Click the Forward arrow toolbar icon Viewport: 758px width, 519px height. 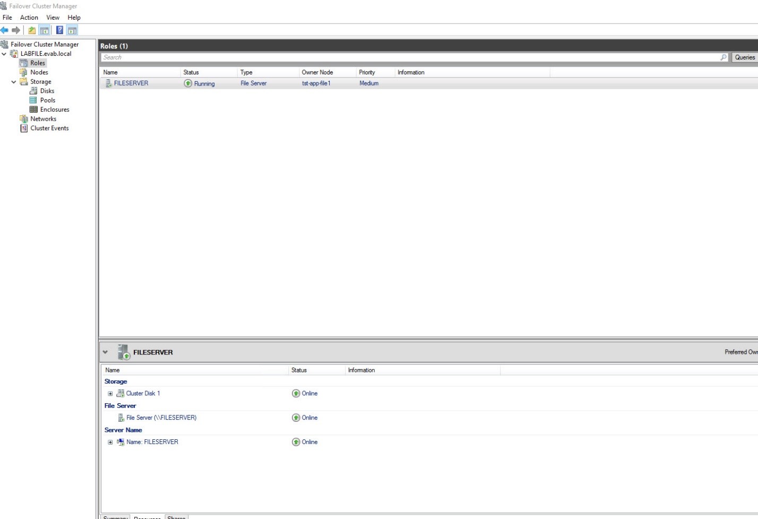[16, 30]
